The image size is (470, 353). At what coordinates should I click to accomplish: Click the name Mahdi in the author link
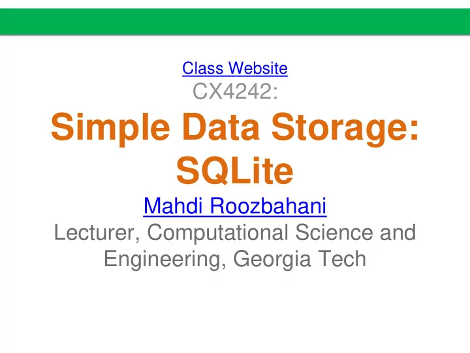point(173,206)
